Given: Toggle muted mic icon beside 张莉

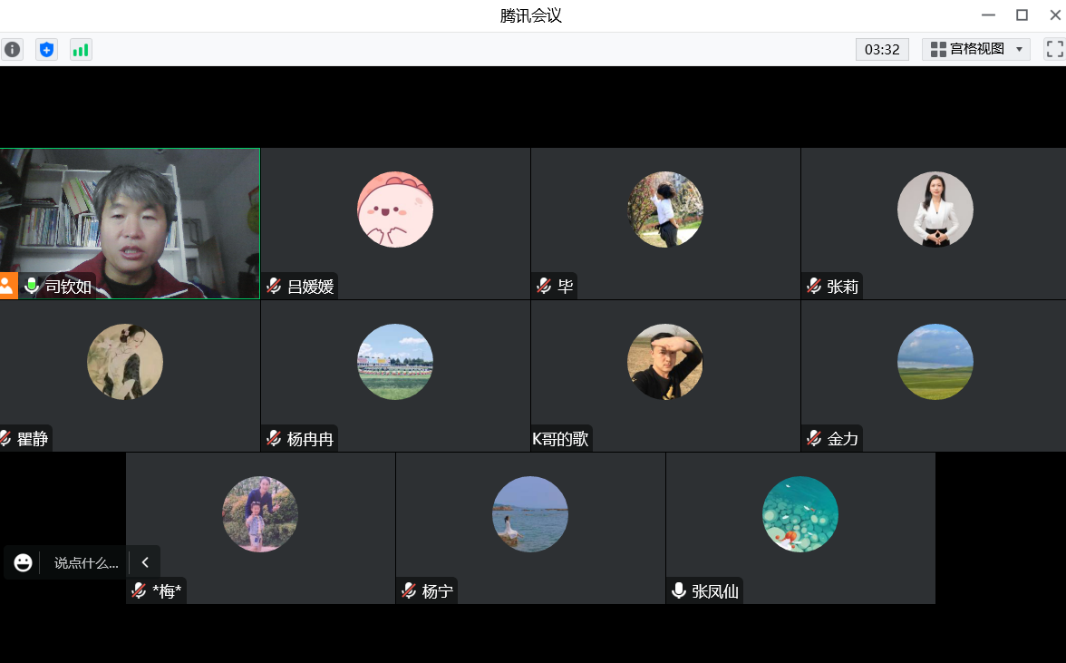Looking at the screenshot, I should [x=814, y=287].
